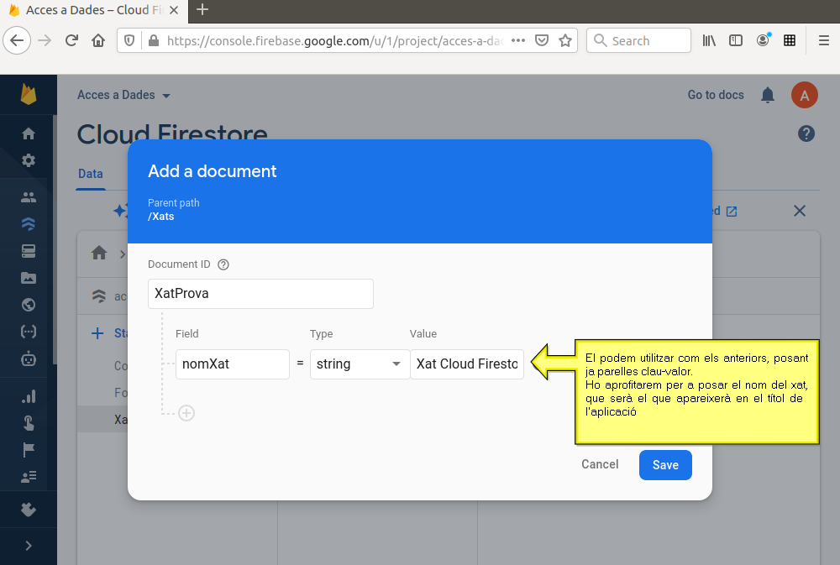Open Functions brackets icon in sidebar
The height and width of the screenshot is (565, 840).
click(29, 332)
